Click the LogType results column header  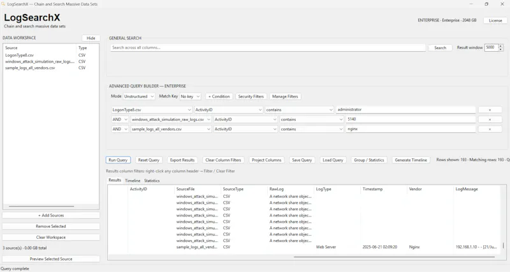(338, 189)
